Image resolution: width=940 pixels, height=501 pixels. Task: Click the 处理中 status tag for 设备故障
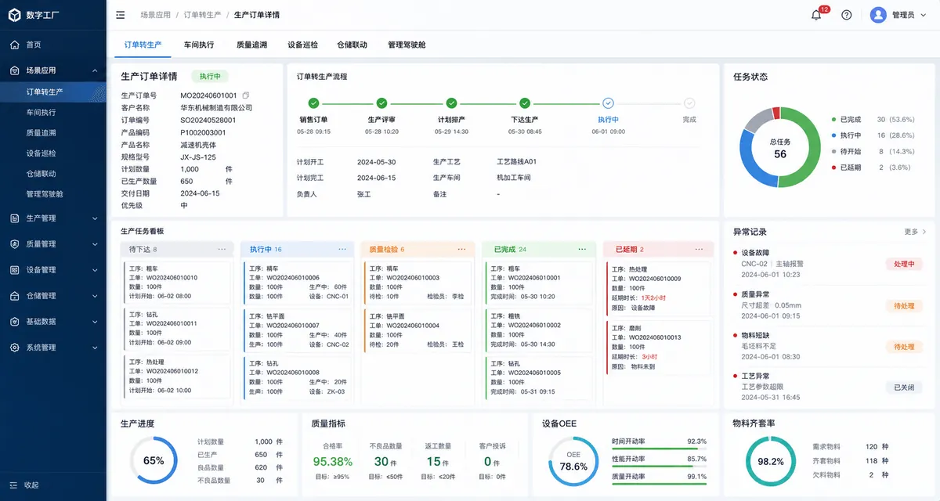[x=904, y=264]
